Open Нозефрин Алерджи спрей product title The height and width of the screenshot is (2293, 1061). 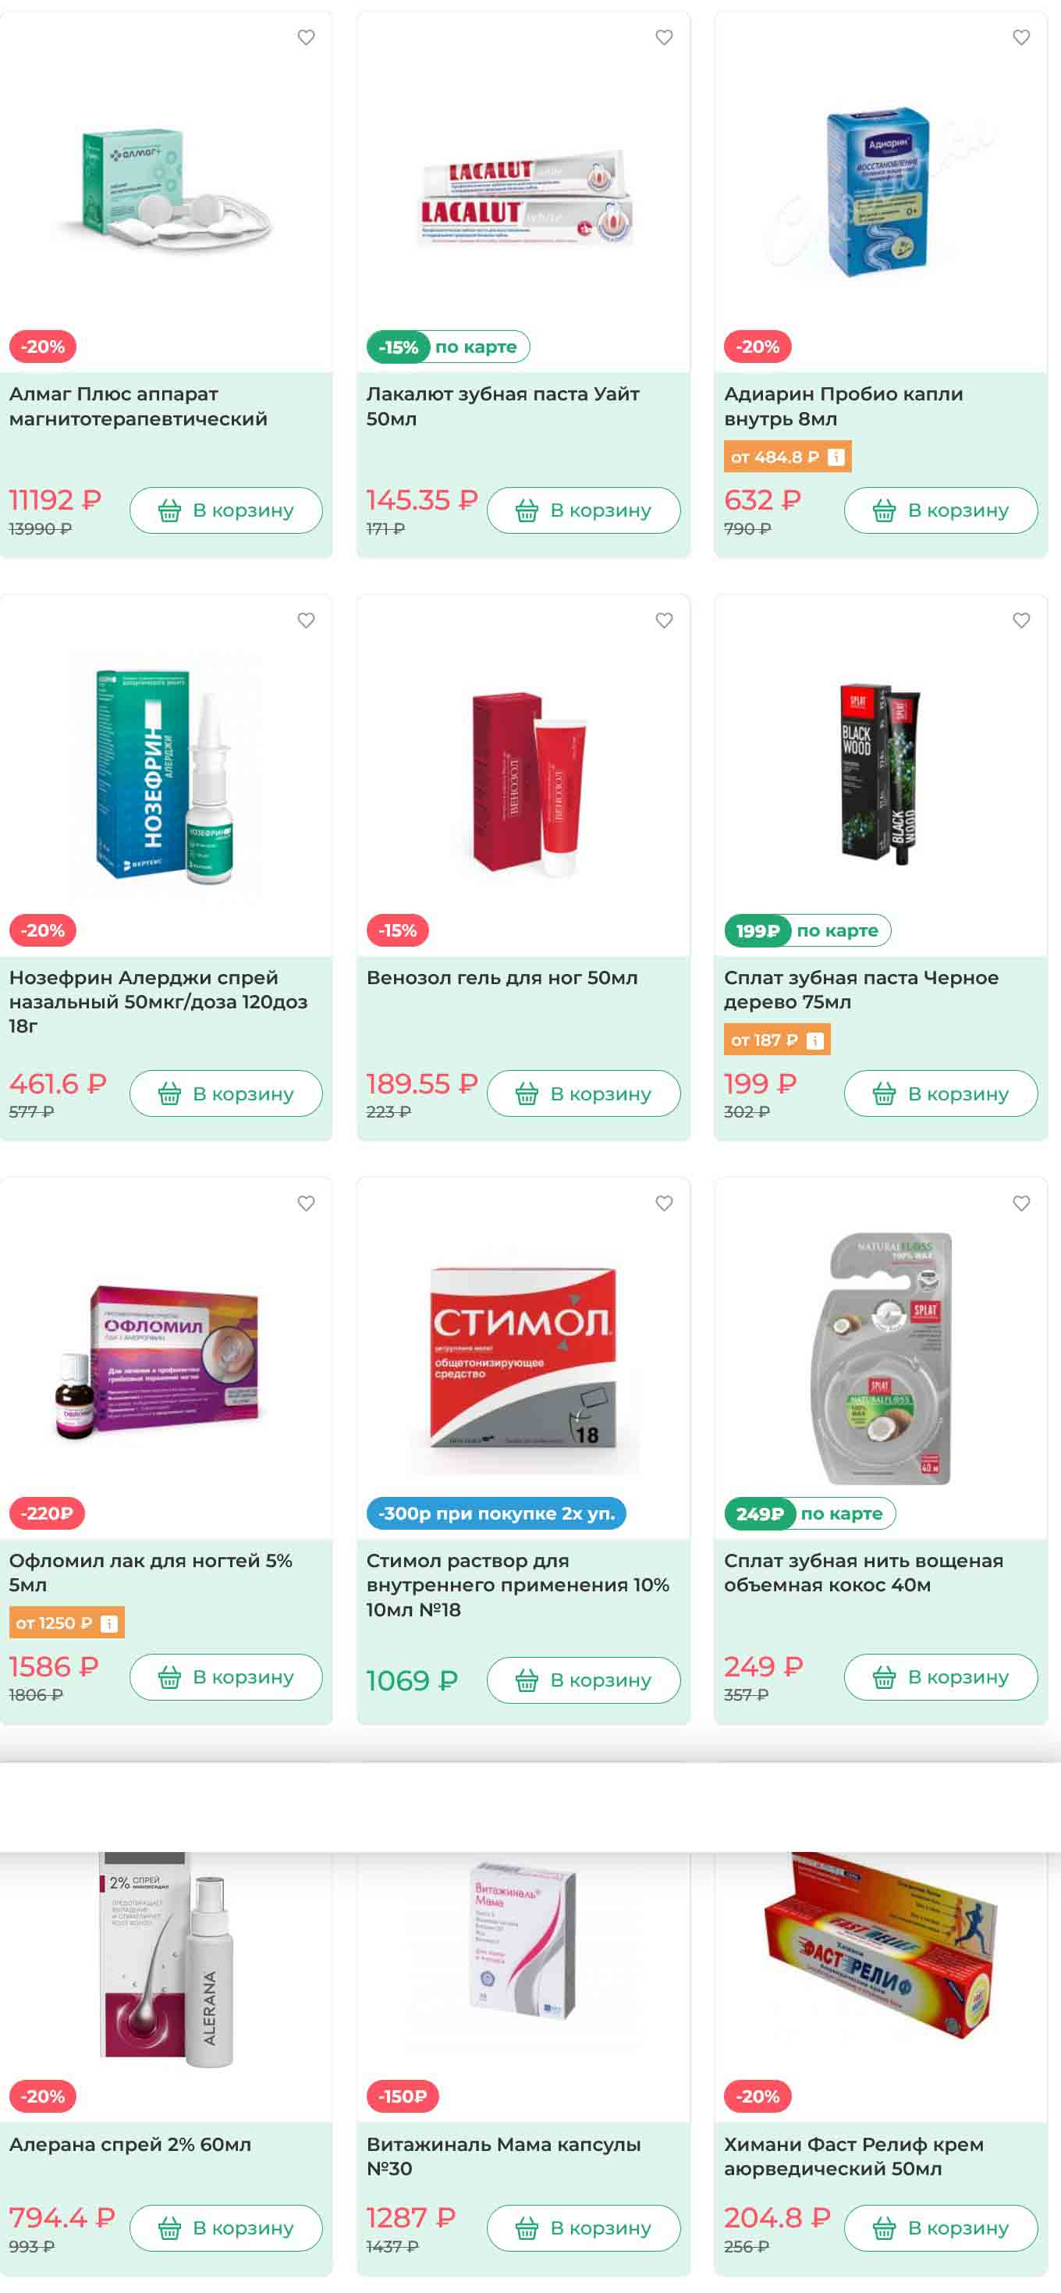tap(158, 1001)
